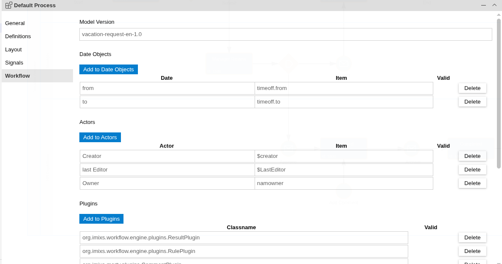502x264 pixels.
Task: Open the General tab
Action: tap(15, 23)
